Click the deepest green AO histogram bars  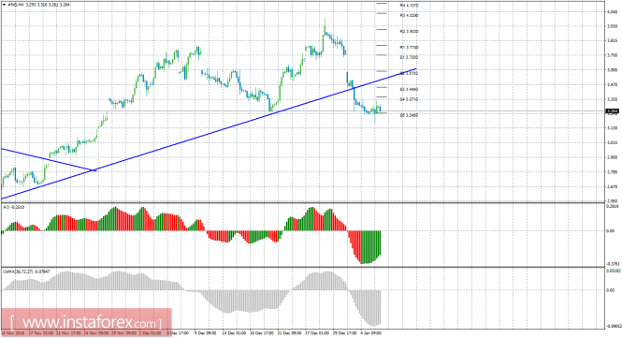tap(371, 247)
